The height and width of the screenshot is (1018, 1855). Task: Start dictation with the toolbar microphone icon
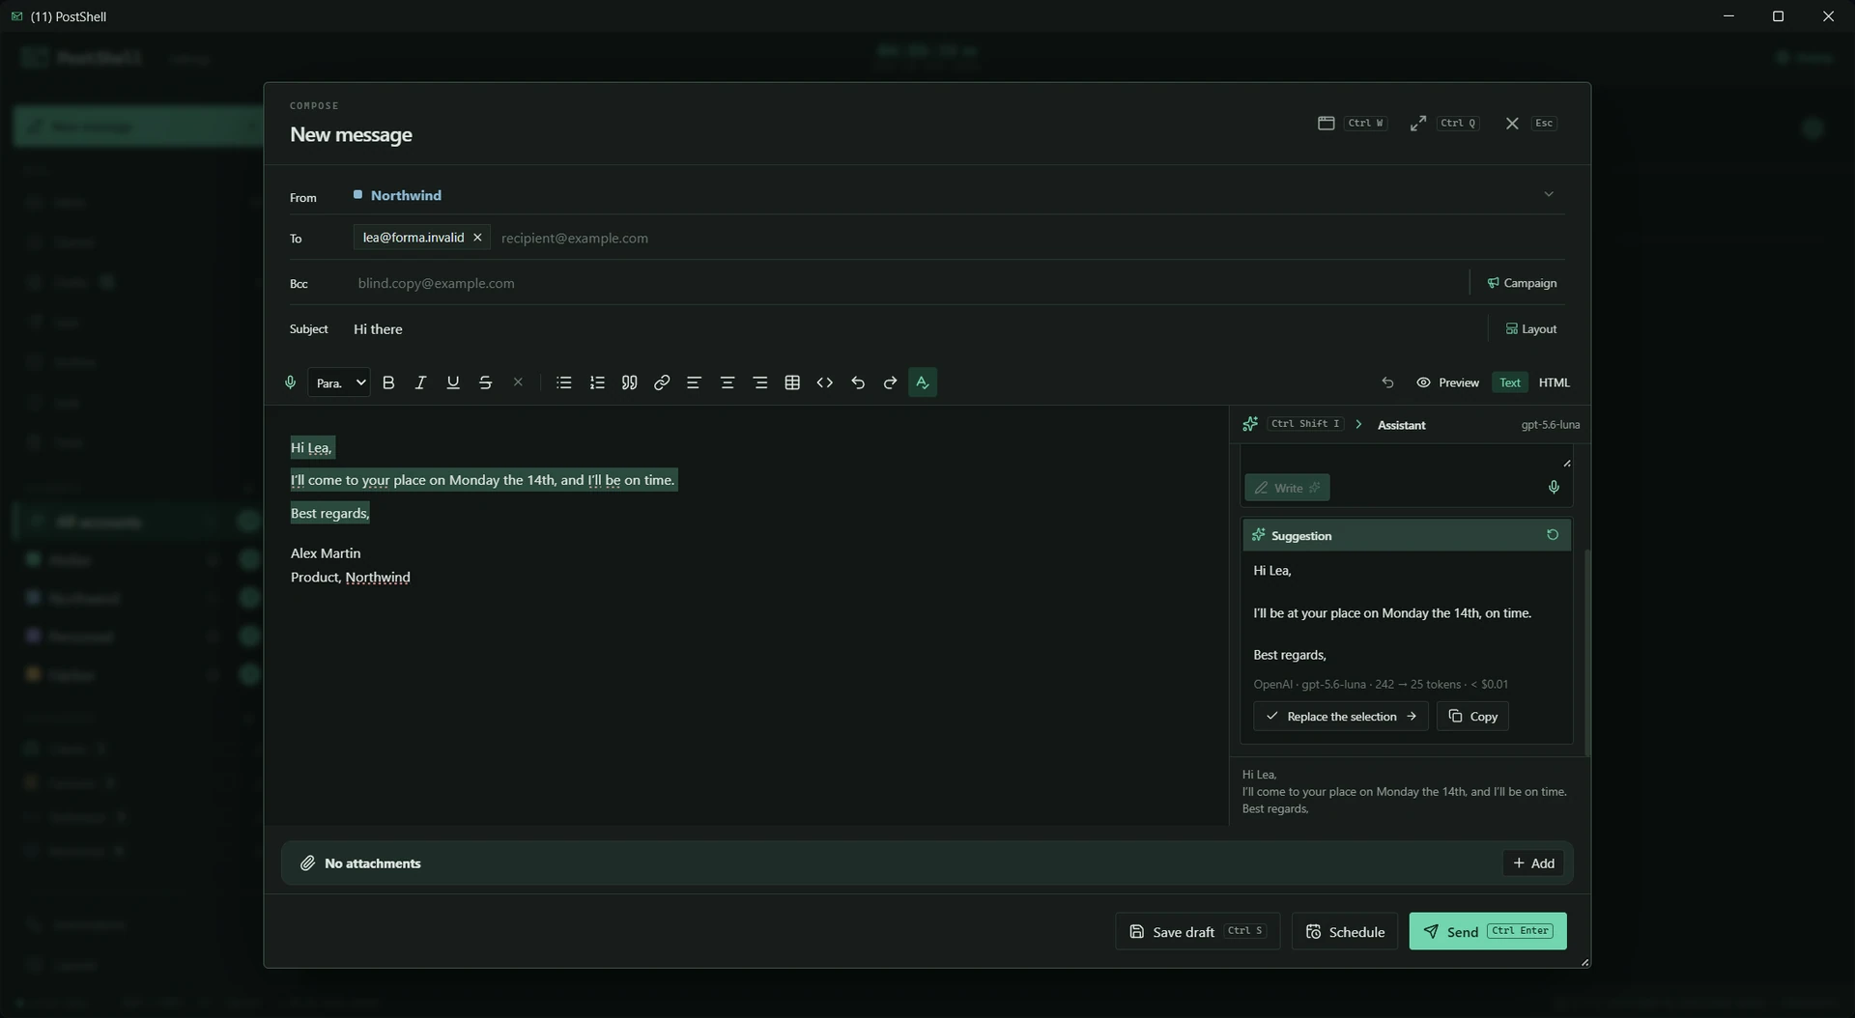pyautogui.click(x=290, y=382)
